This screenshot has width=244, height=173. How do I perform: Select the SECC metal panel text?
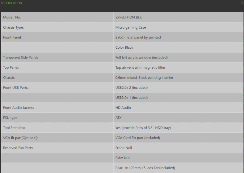138,38
